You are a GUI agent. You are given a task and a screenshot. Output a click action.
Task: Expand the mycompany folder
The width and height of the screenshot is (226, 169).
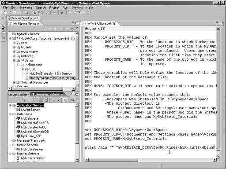(14, 52)
